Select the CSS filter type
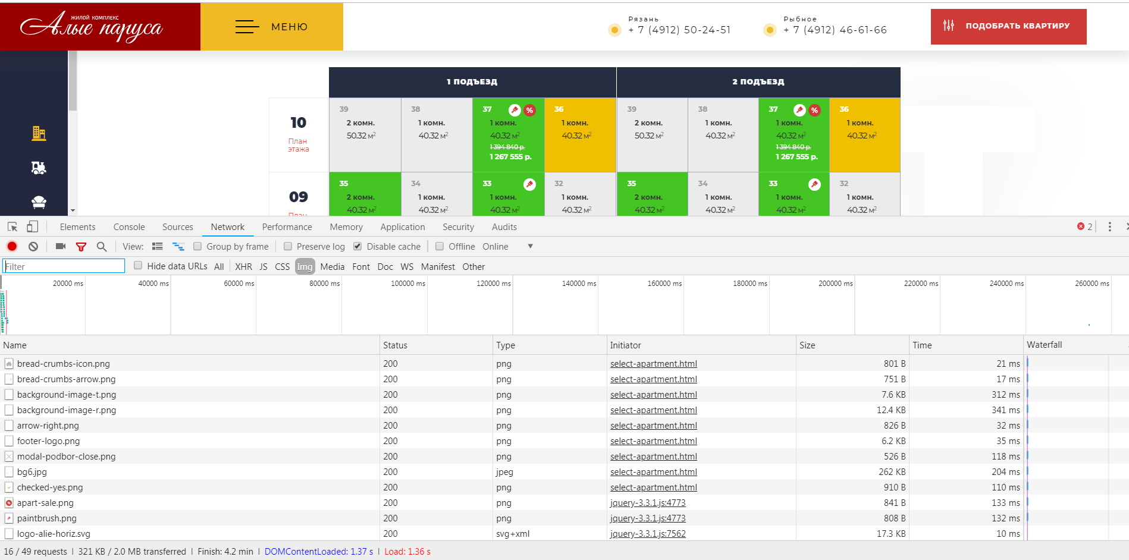 [x=282, y=266]
